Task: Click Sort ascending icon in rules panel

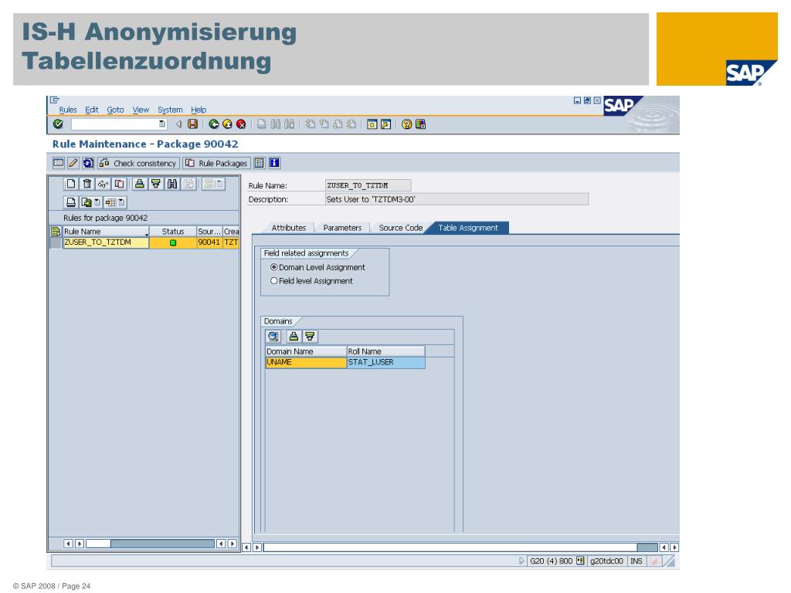Action: click(140, 184)
